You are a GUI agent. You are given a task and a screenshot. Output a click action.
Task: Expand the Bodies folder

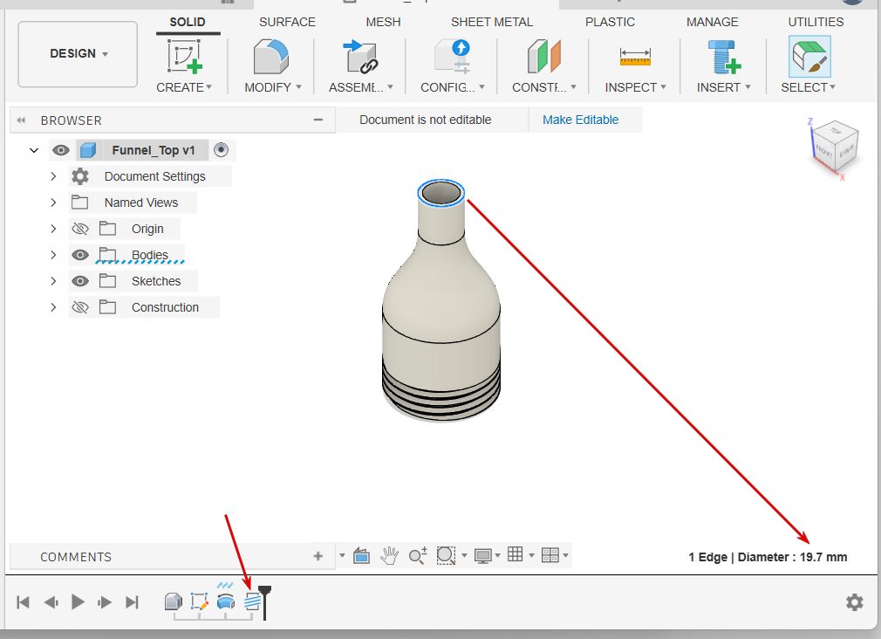point(53,255)
